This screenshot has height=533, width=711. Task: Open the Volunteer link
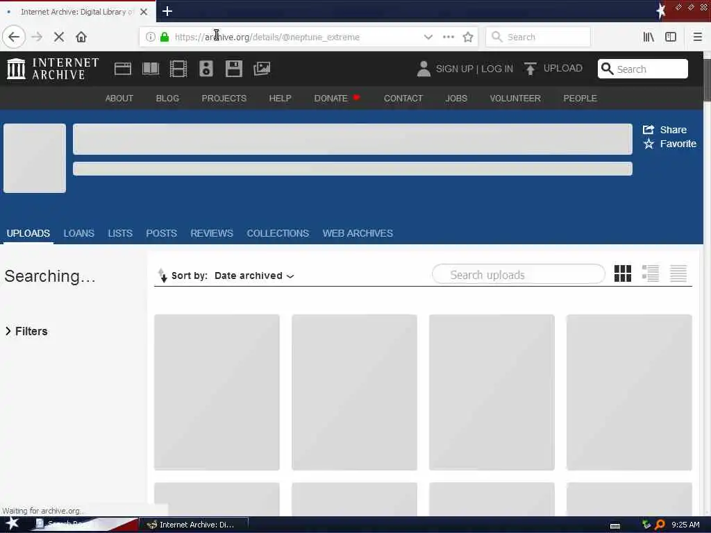515,99
